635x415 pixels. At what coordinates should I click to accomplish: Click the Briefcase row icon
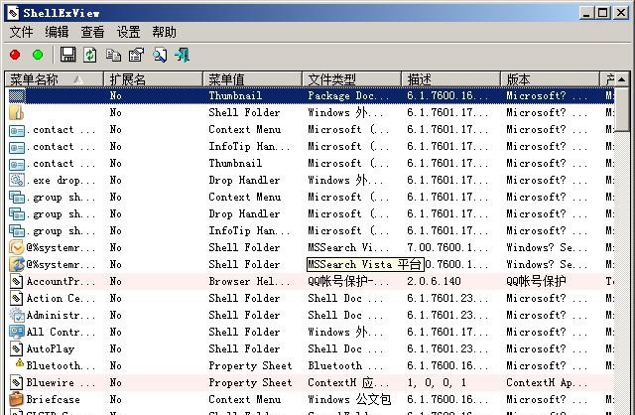tap(16, 399)
